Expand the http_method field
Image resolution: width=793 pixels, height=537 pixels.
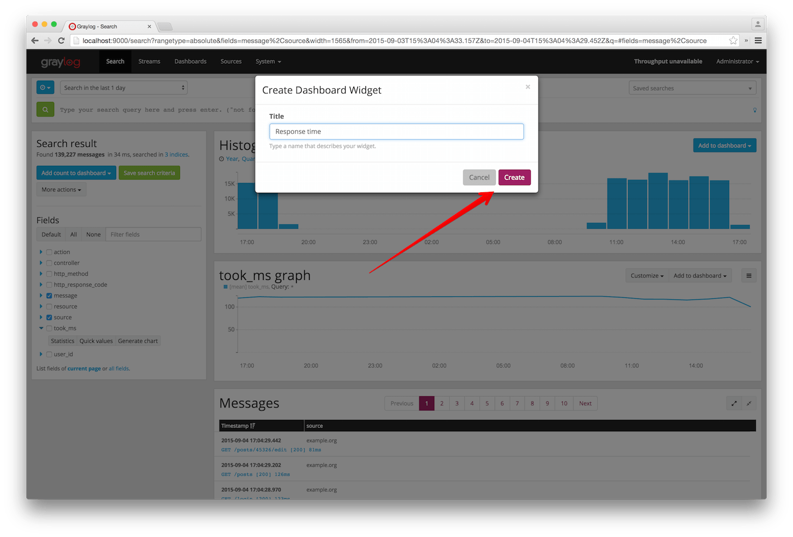tap(41, 274)
